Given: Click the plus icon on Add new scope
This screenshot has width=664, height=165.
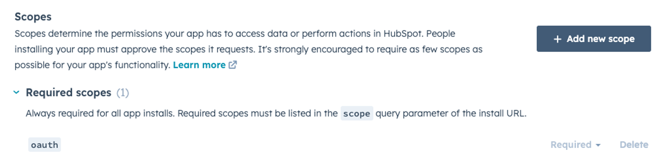Looking at the screenshot, I should pos(557,39).
